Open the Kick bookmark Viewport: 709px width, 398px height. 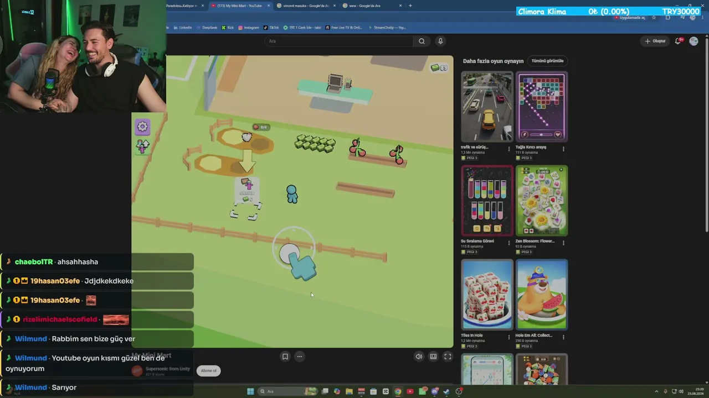[x=228, y=28]
